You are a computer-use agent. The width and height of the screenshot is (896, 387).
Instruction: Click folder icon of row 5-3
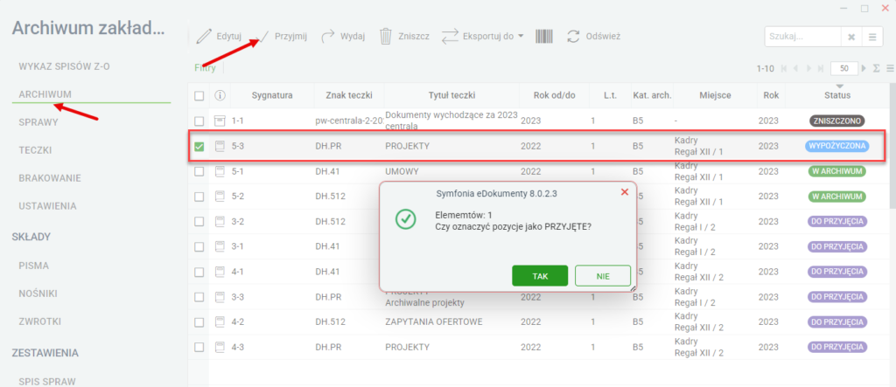[220, 146]
